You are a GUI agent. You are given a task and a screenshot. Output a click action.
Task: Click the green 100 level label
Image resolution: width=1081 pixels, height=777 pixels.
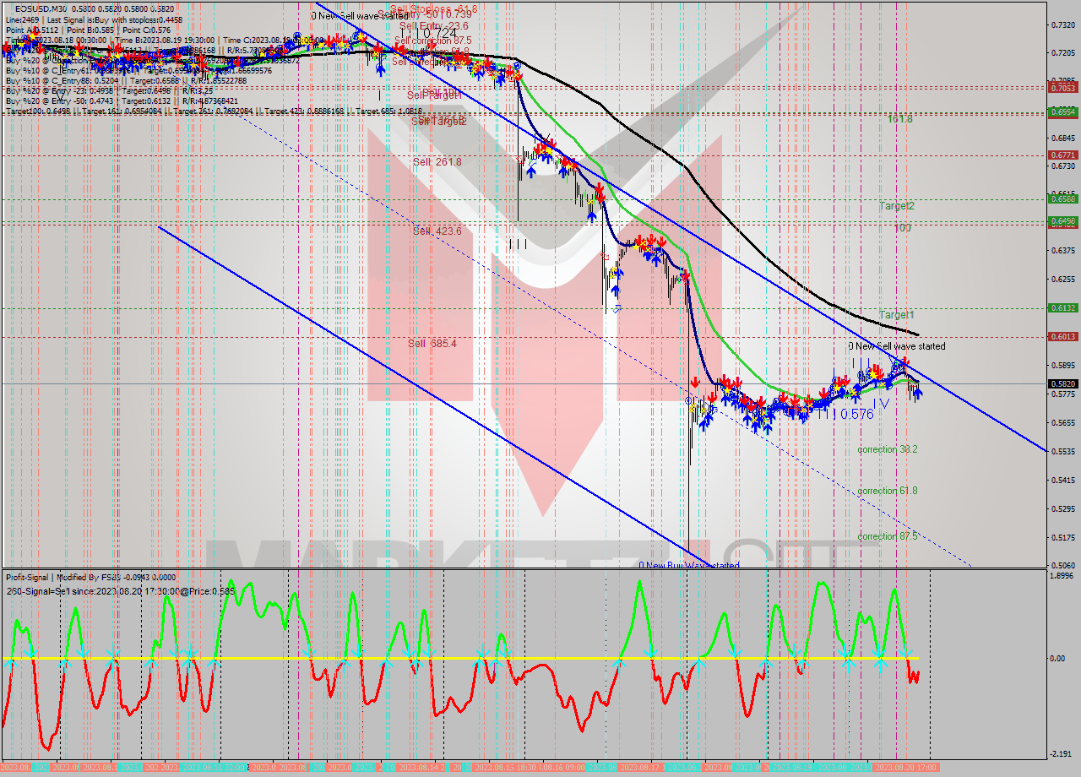(x=903, y=228)
